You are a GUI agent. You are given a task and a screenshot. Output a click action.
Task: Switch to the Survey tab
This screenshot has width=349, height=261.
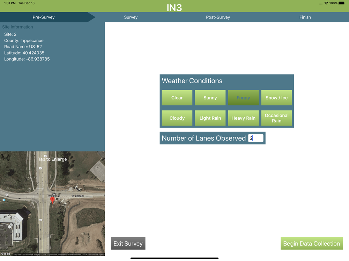click(131, 17)
